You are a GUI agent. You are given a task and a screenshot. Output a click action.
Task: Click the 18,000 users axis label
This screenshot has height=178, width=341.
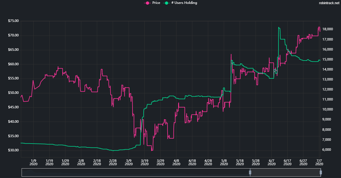click(x=328, y=29)
